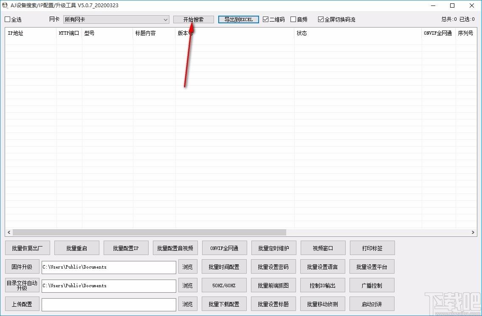This screenshot has width=482, height=316.
Task: Click the app icon in title bar
Action: (x=5, y=5)
